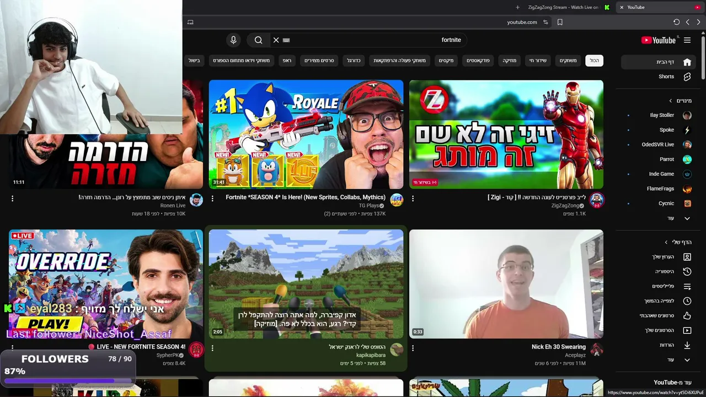Select the Music (מוזיקה) filter chip
The width and height of the screenshot is (706, 397).
[510, 61]
